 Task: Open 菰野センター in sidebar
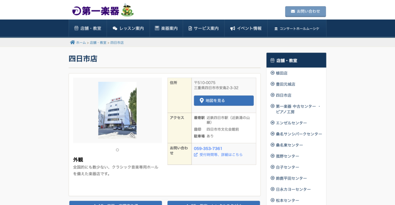287,156
